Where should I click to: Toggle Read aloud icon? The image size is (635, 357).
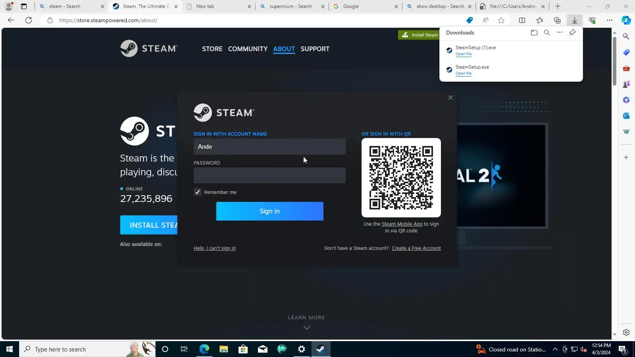(x=485, y=20)
